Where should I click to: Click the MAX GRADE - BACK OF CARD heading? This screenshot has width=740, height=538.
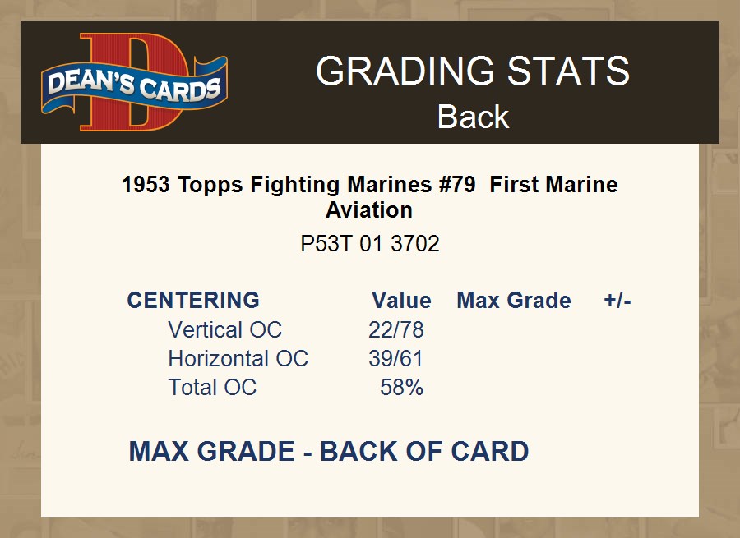point(329,452)
